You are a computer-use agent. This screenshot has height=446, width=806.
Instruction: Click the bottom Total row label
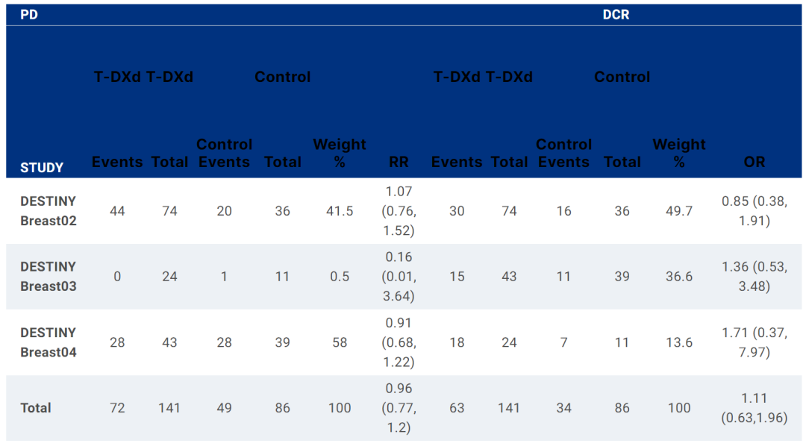tap(36, 408)
